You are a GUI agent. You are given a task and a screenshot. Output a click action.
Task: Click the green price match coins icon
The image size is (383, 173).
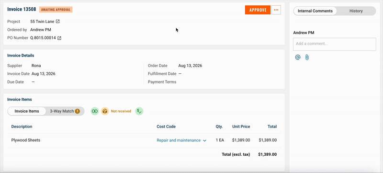(95, 111)
